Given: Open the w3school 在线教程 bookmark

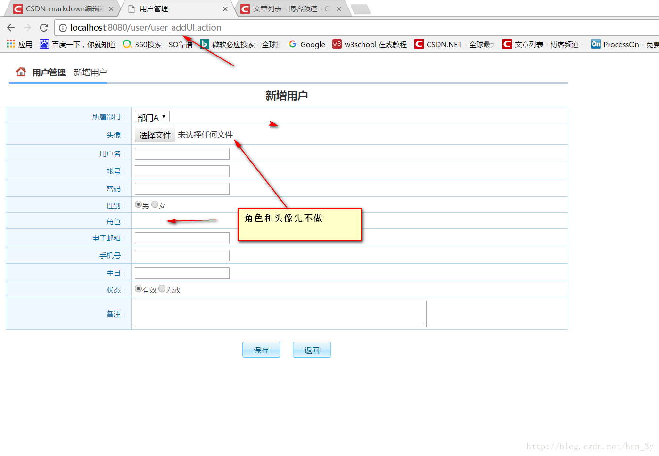Looking at the screenshot, I should tap(370, 44).
